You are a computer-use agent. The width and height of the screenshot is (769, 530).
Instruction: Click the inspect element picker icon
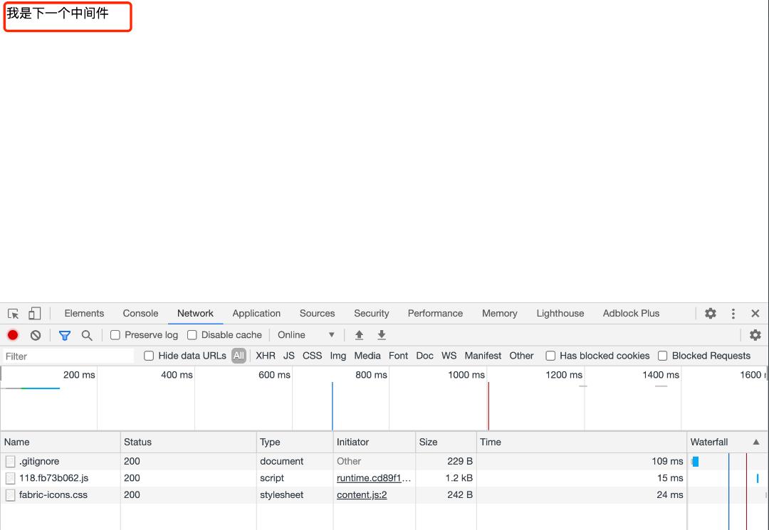(x=13, y=314)
